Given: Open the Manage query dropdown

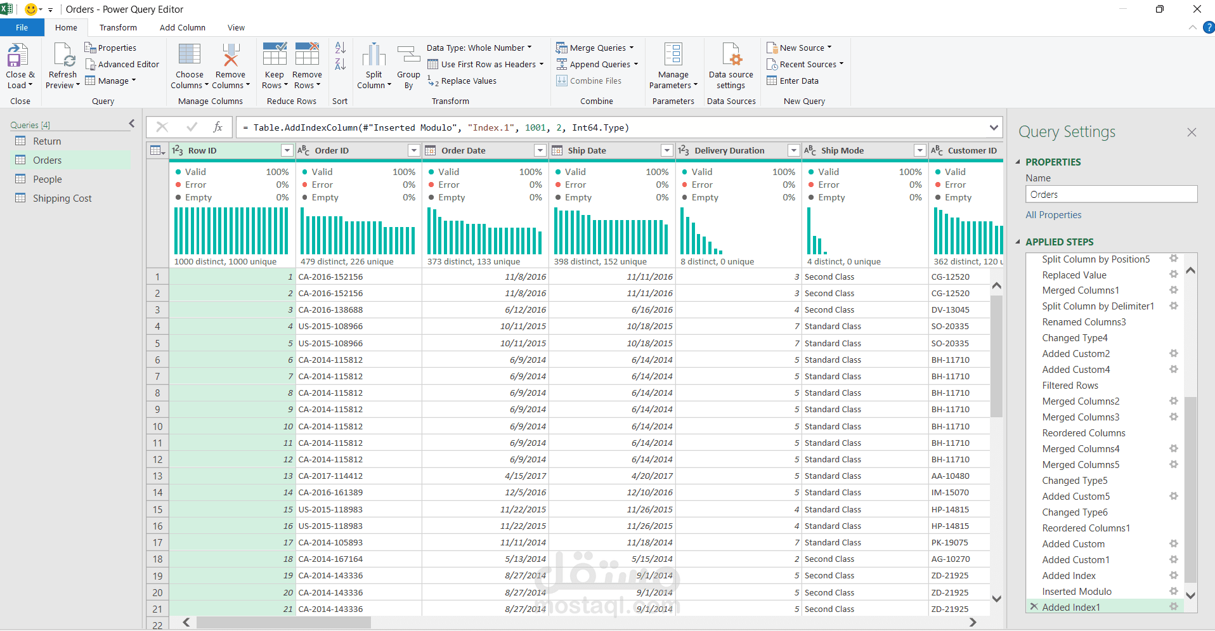Looking at the screenshot, I should [110, 81].
